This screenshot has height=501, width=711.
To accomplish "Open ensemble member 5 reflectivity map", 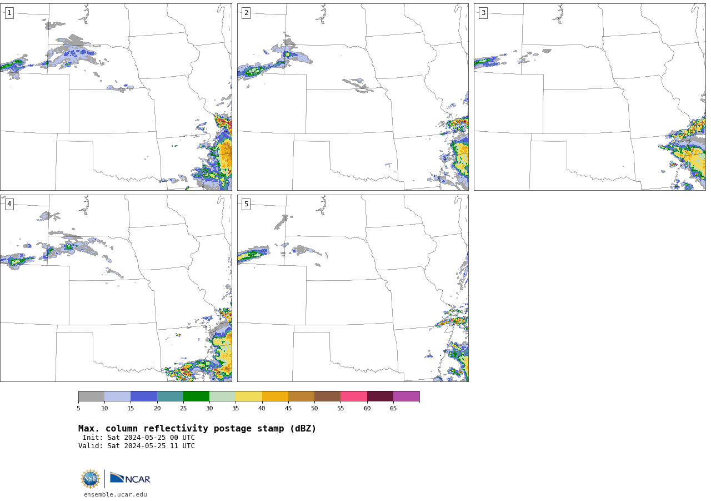I will pyautogui.click(x=353, y=288).
